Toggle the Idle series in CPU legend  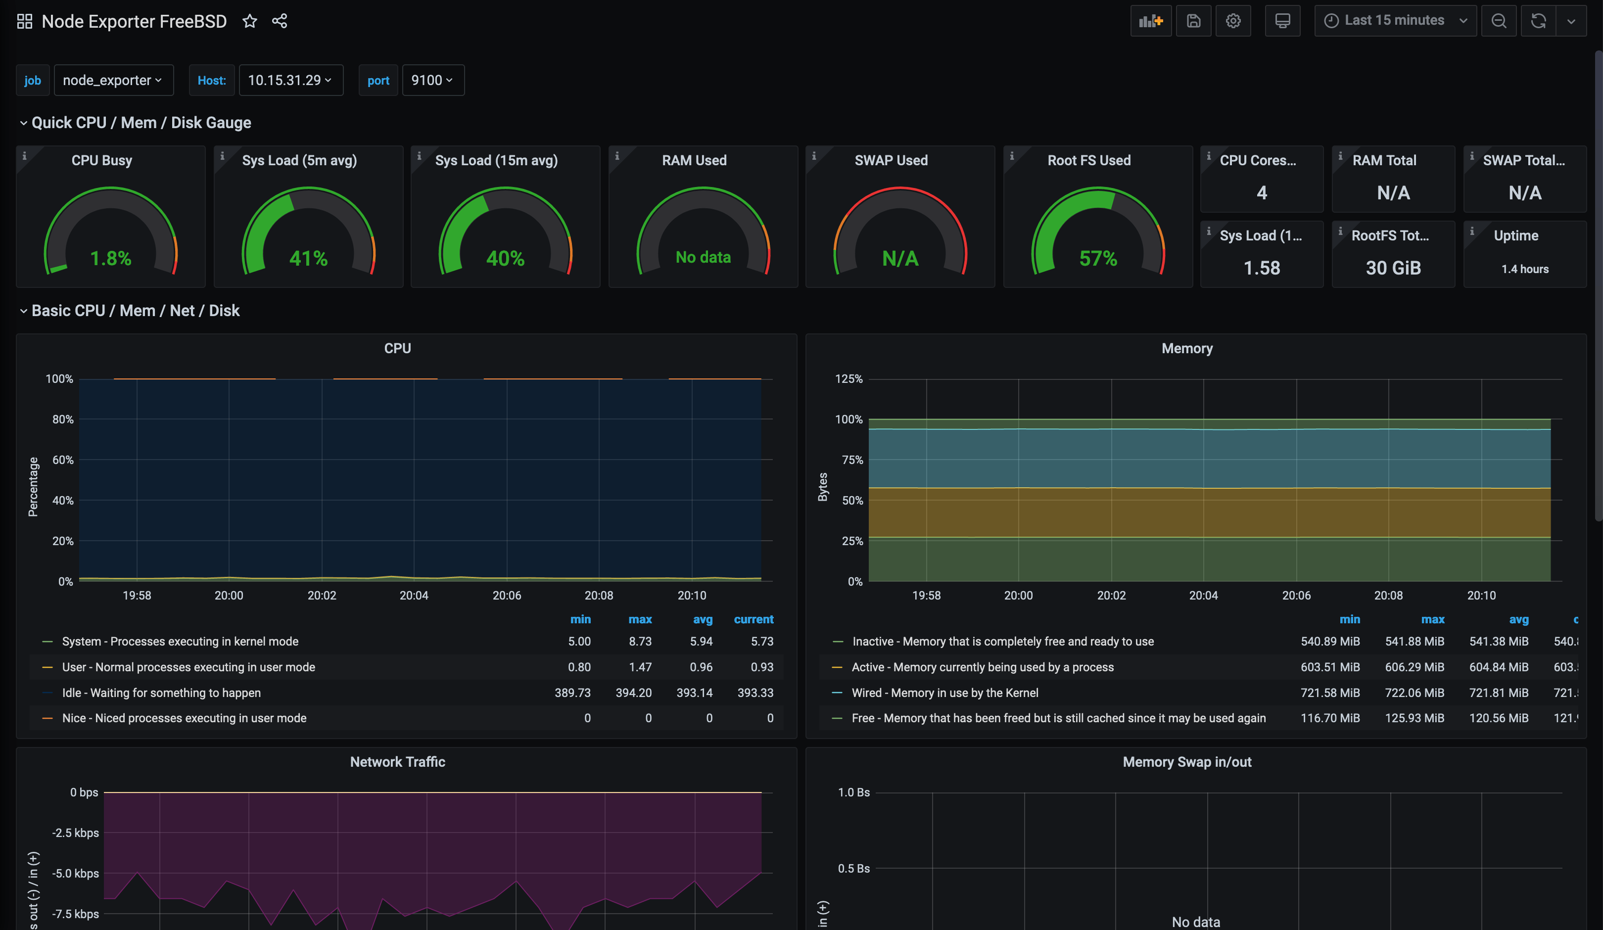click(161, 693)
